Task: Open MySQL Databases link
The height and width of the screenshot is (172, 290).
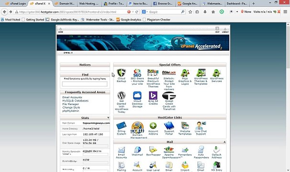Action: [75, 101]
